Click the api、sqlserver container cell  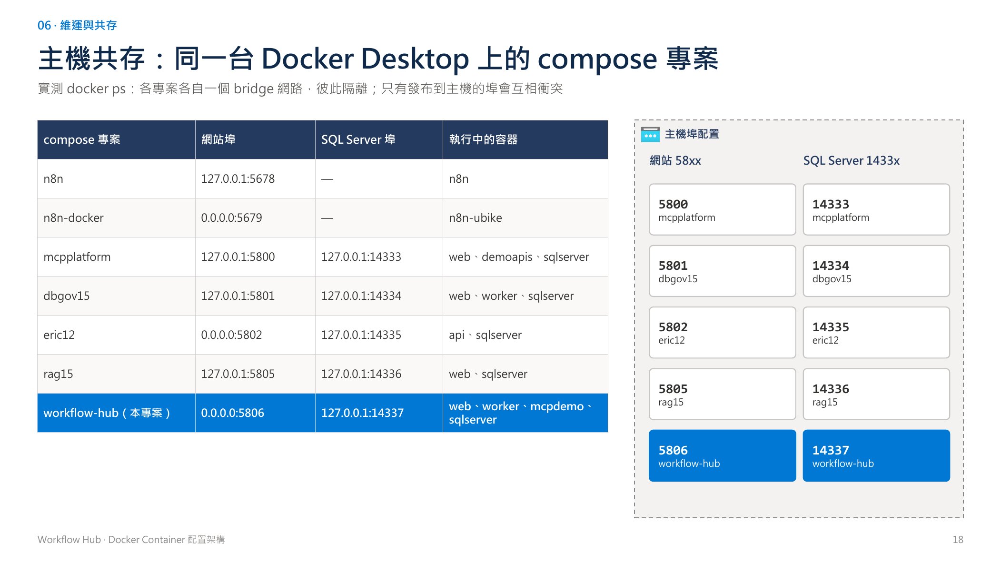pyautogui.click(x=525, y=335)
